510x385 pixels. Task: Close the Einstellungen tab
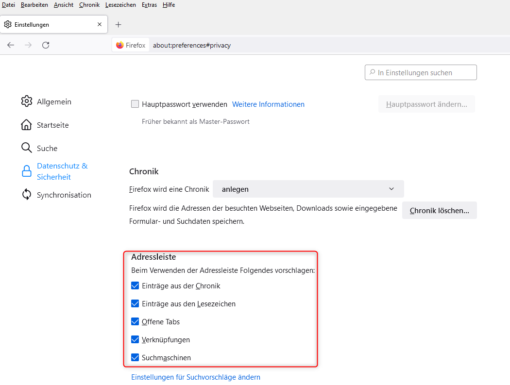pos(100,24)
